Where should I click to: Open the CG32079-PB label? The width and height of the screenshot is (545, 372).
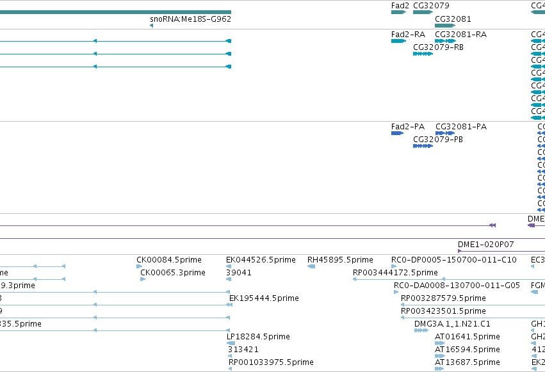[438, 140]
